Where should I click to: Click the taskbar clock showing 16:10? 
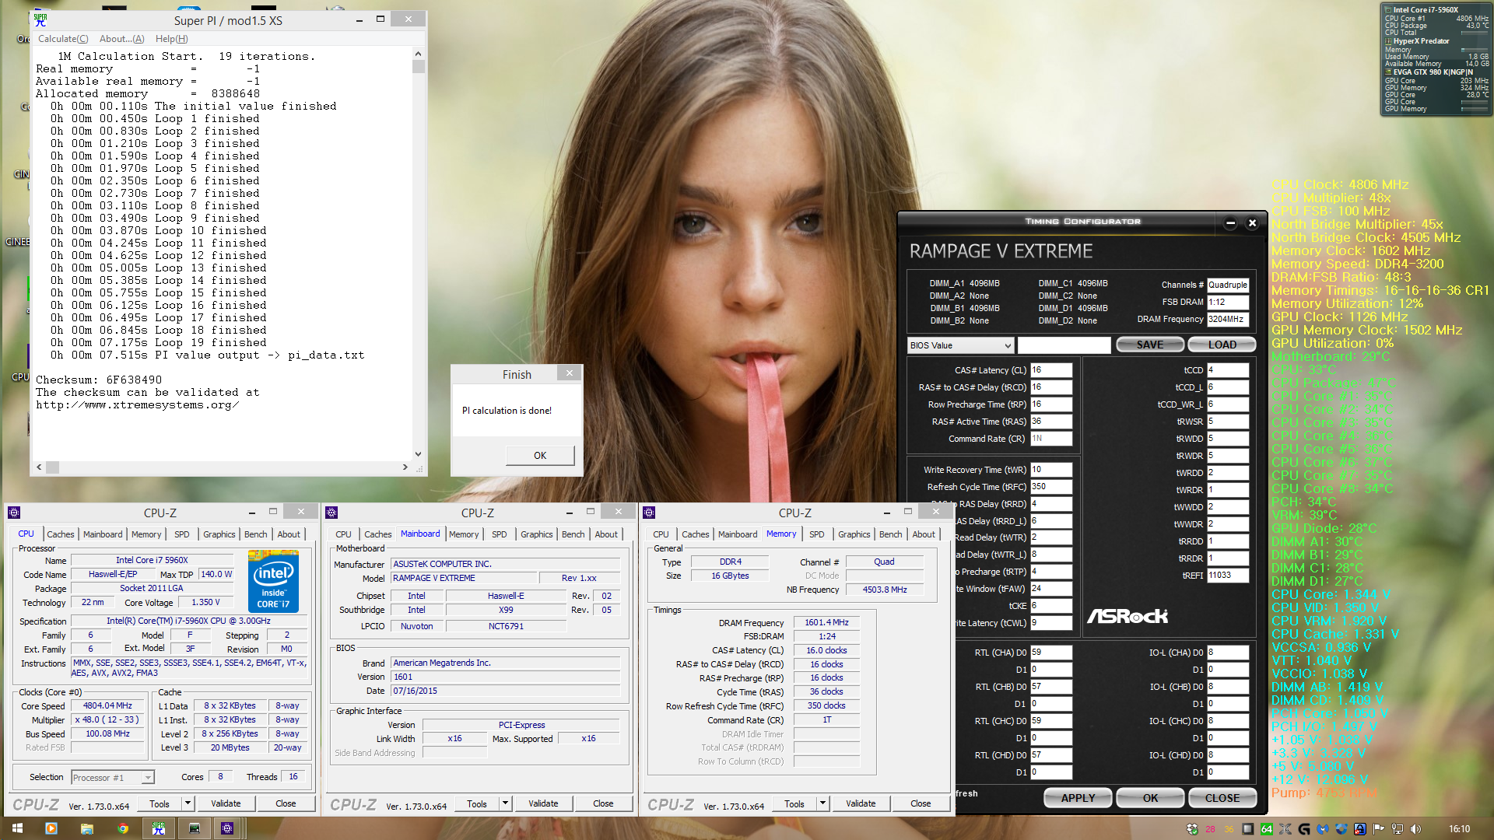tap(1459, 829)
